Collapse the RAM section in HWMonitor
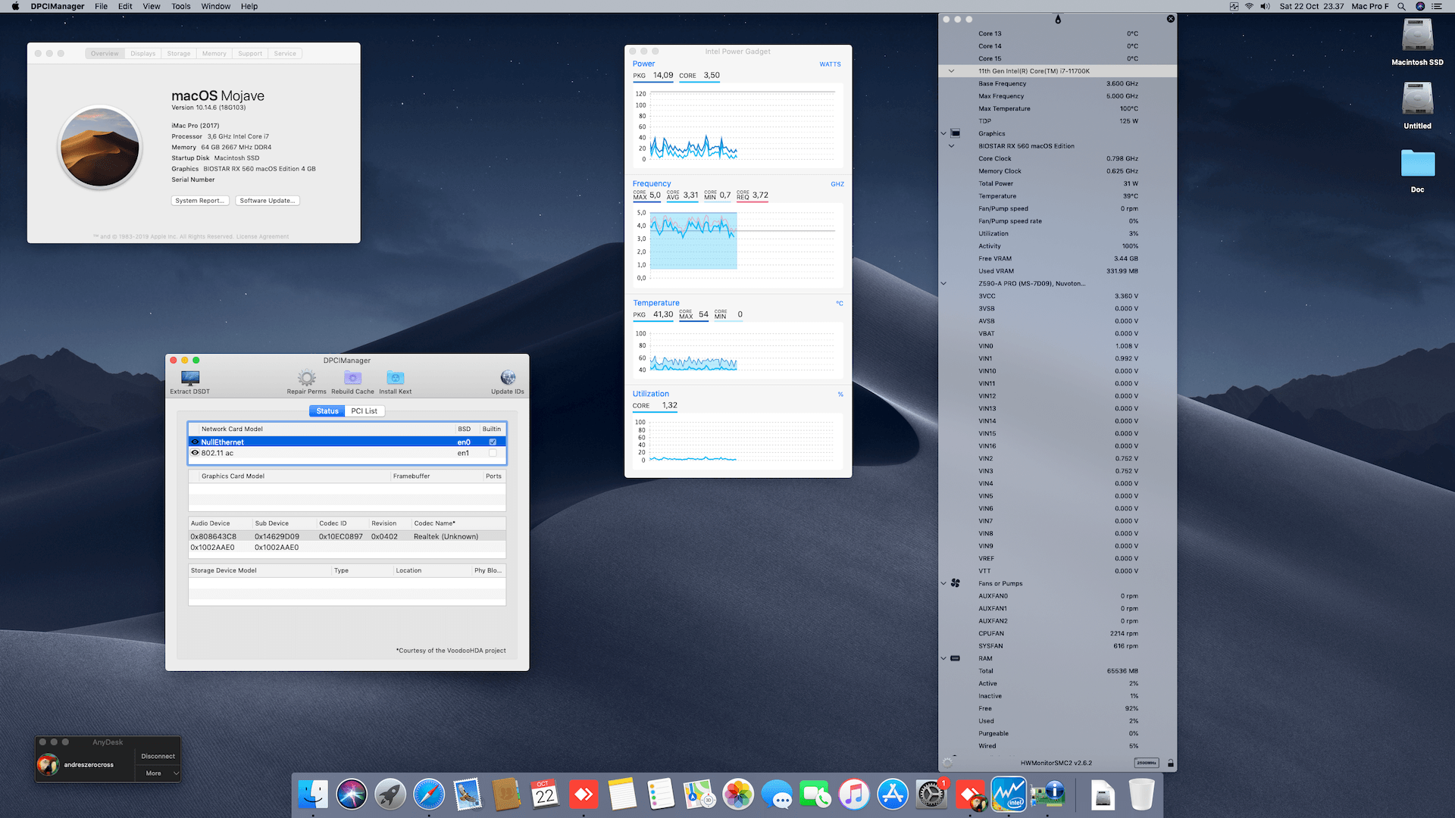Screen dimensions: 1455x818 pos(943,658)
